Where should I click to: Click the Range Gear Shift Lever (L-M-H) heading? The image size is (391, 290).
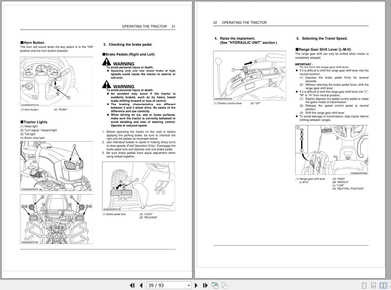(323, 49)
